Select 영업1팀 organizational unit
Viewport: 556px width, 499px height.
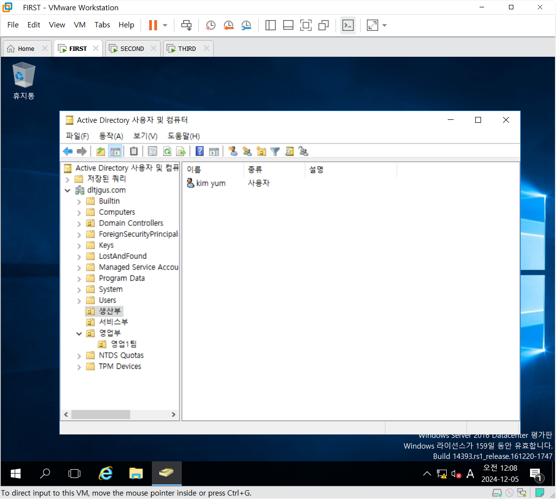point(123,344)
